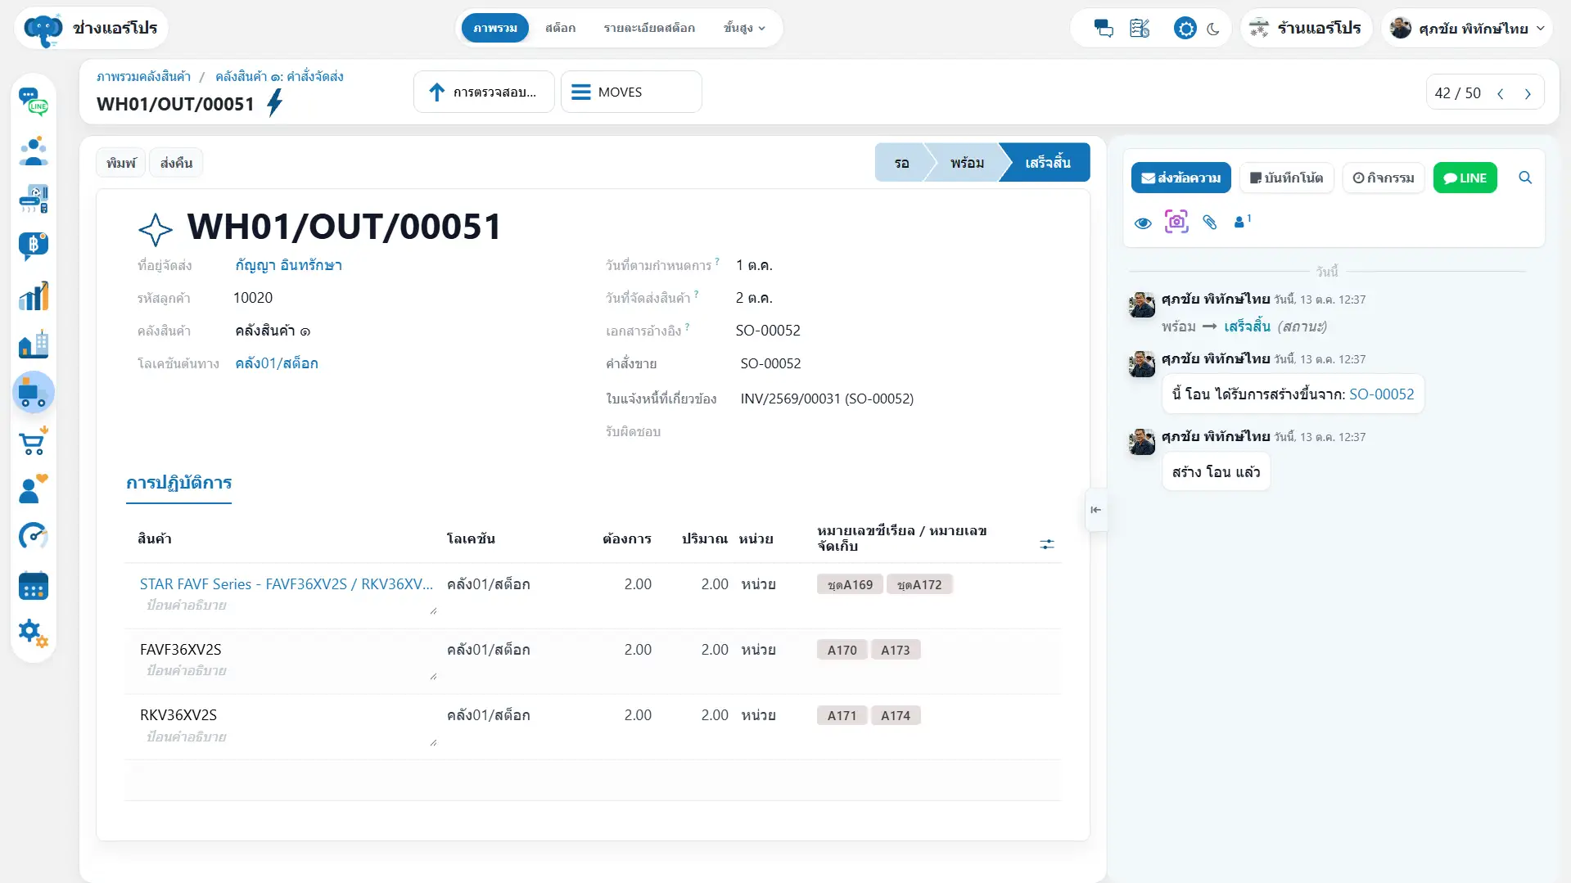Toggle the eye follow icon in chatter
This screenshot has height=883, width=1571.
point(1143,223)
